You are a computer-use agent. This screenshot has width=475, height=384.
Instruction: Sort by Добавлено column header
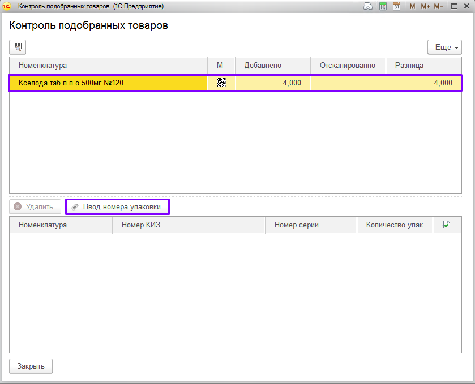click(x=272, y=65)
